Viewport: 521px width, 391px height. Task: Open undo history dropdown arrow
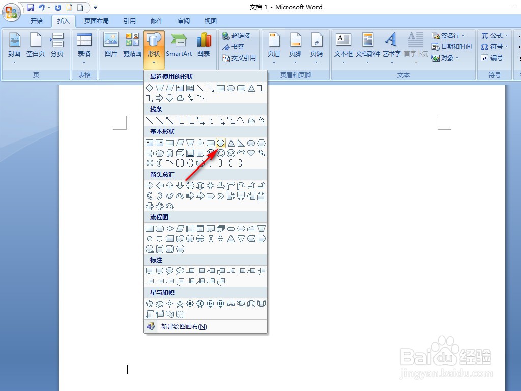(49, 7)
